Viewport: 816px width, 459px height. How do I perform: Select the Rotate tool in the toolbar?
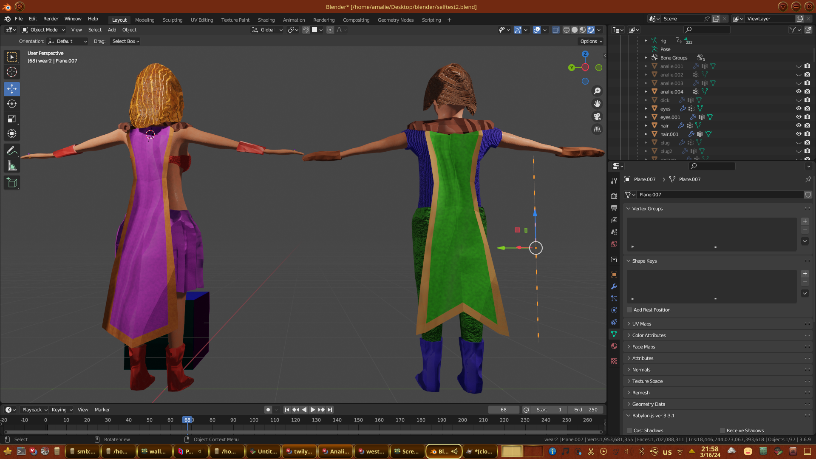[x=12, y=104]
